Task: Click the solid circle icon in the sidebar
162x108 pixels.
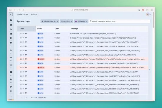Action: click(x=11, y=43)
